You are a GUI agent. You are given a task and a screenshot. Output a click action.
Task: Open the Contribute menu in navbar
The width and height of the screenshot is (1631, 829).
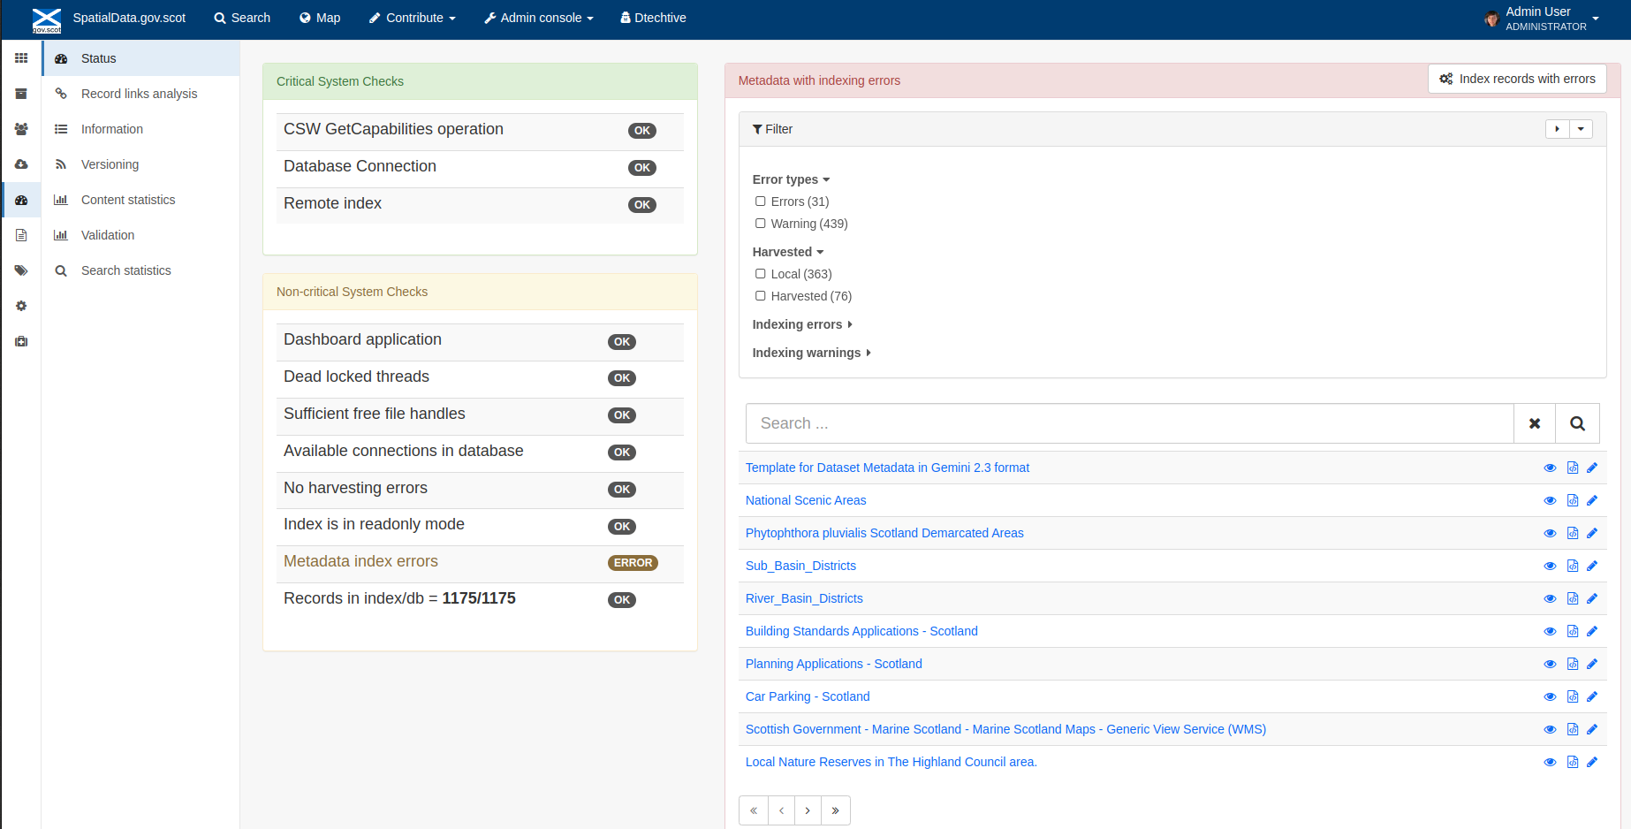413,18
